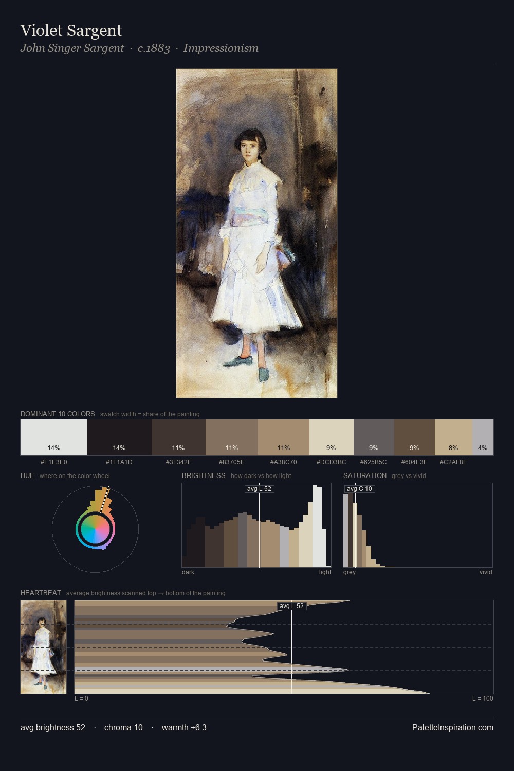514x771 pixels.
Task: Click 'how dark vs how light' caption
Action: [261, 476]
